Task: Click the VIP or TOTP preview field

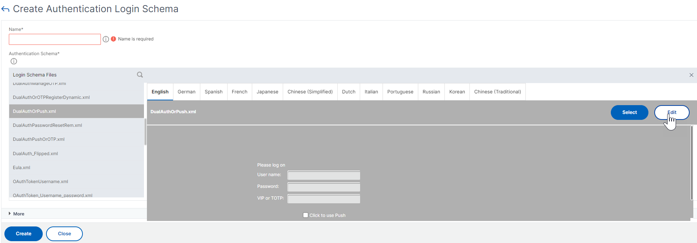Action: coord(324,199)
